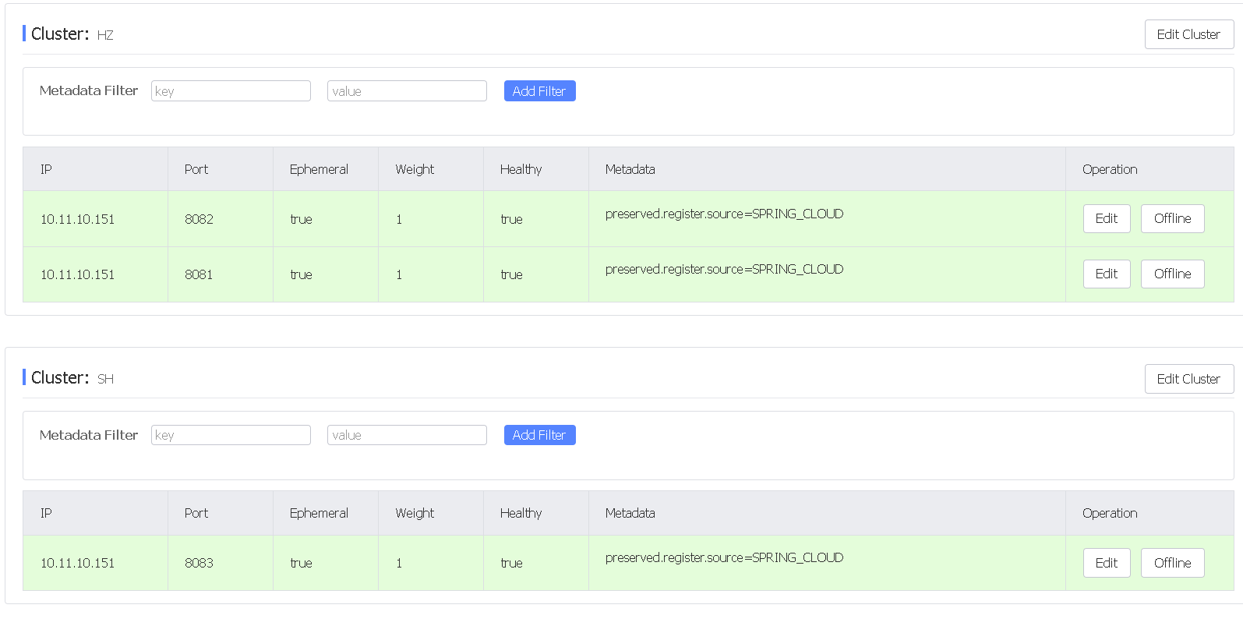Focus the value field in SH filter
Screen dimensions: 1243x626
[407, 435]
